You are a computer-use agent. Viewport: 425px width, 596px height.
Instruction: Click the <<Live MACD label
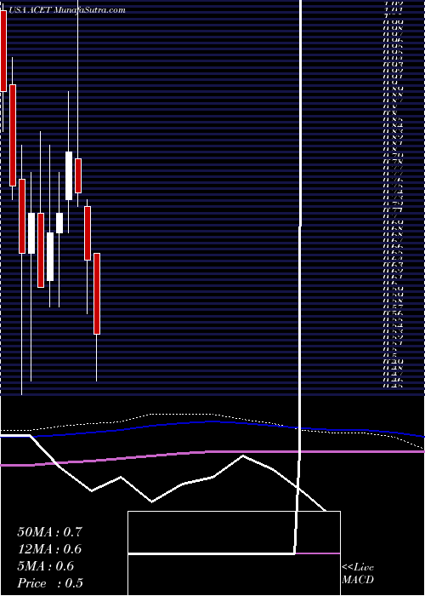pyautogui.click(x=358, y=574)
